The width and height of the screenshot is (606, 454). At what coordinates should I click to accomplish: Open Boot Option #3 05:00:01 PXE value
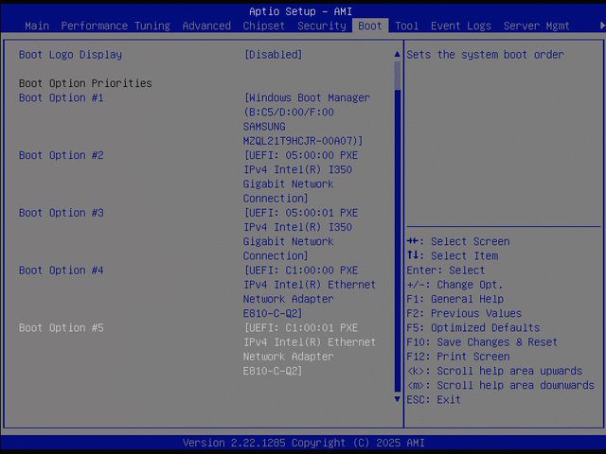[301, 235]
